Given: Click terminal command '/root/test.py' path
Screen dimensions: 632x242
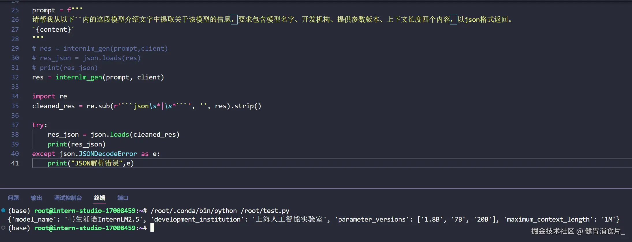Looking at the screenshot, I should coord(265,211).
